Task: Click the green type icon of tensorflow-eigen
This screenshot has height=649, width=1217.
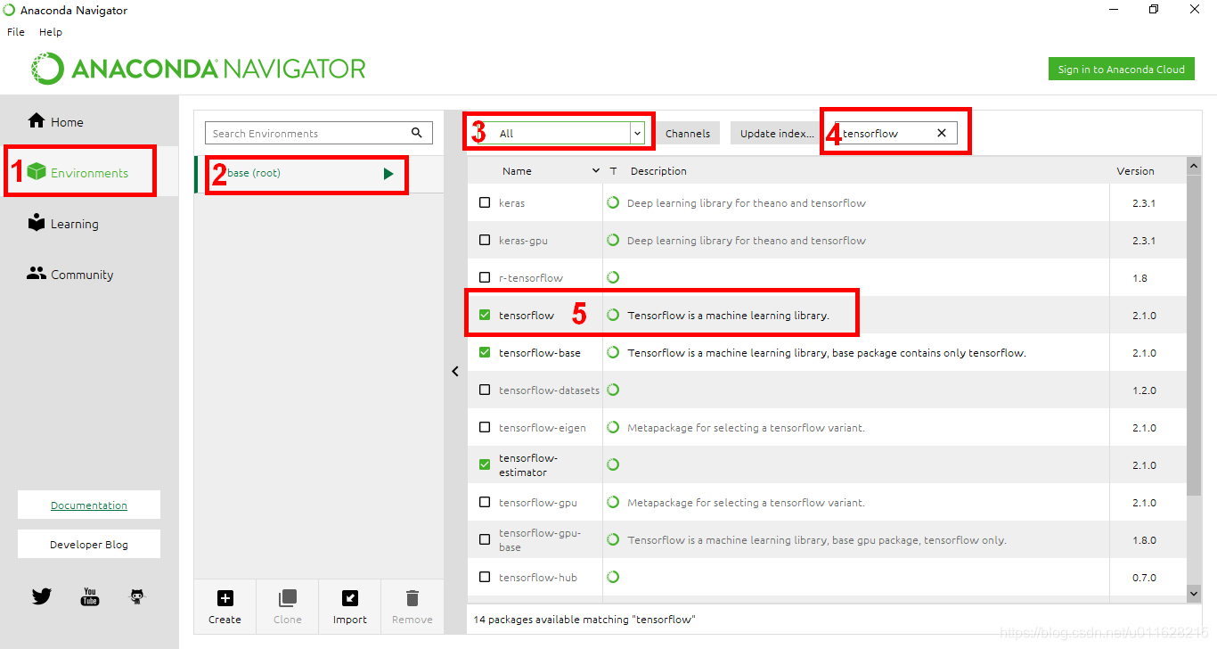Action: tap(613, 427)
